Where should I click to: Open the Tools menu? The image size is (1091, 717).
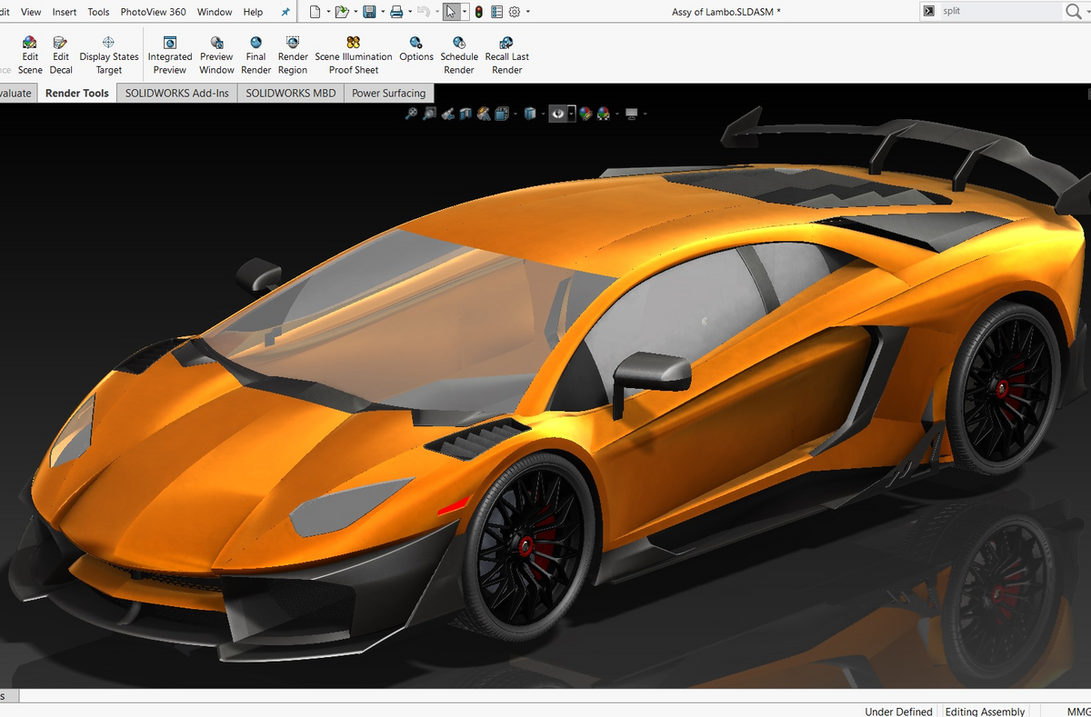(98, 12)
